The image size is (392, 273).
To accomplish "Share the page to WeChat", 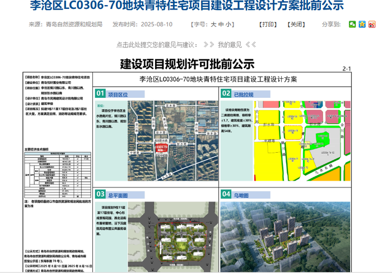I will [x=352, y=24].
